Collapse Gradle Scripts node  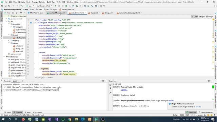(4, 57)
